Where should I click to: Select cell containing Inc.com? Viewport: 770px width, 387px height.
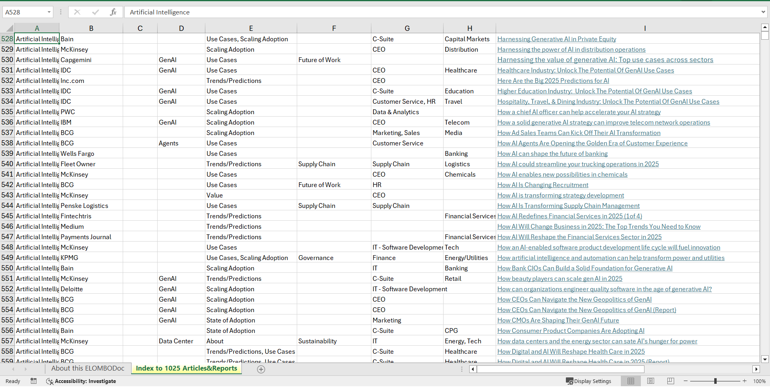[91, 81]
